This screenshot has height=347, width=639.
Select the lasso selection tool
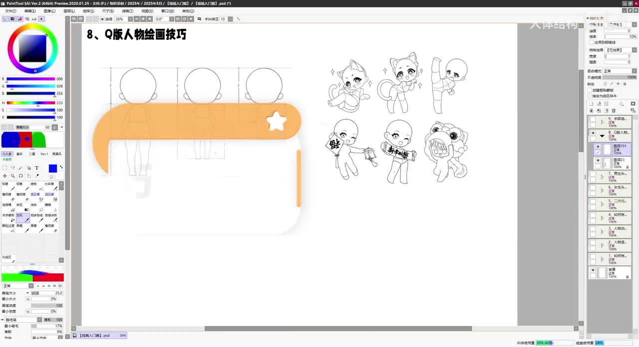12,168
